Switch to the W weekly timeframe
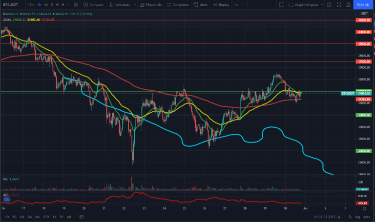The height and width of the screenshot is (222, 375). click(x=57, y=4)
